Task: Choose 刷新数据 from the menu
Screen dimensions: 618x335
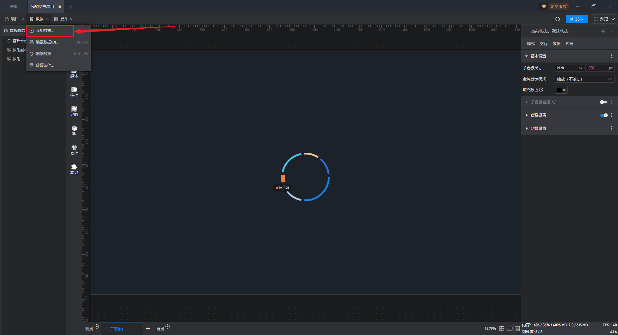Action: (59, 54)
